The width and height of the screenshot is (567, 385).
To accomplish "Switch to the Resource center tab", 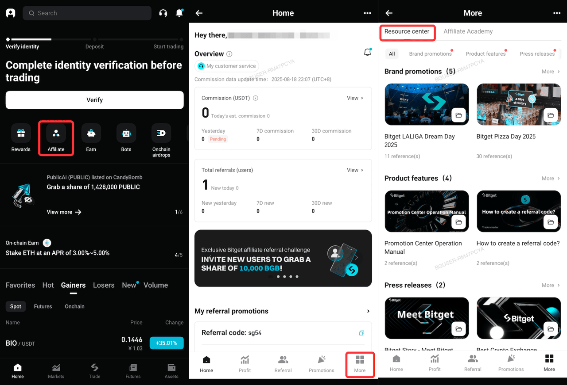I will (x=407, y=31).
